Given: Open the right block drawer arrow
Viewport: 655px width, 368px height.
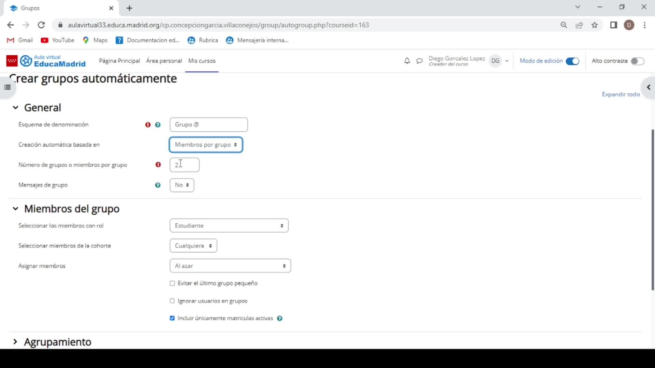Looking at the screenshot, I should click(649, 88).
